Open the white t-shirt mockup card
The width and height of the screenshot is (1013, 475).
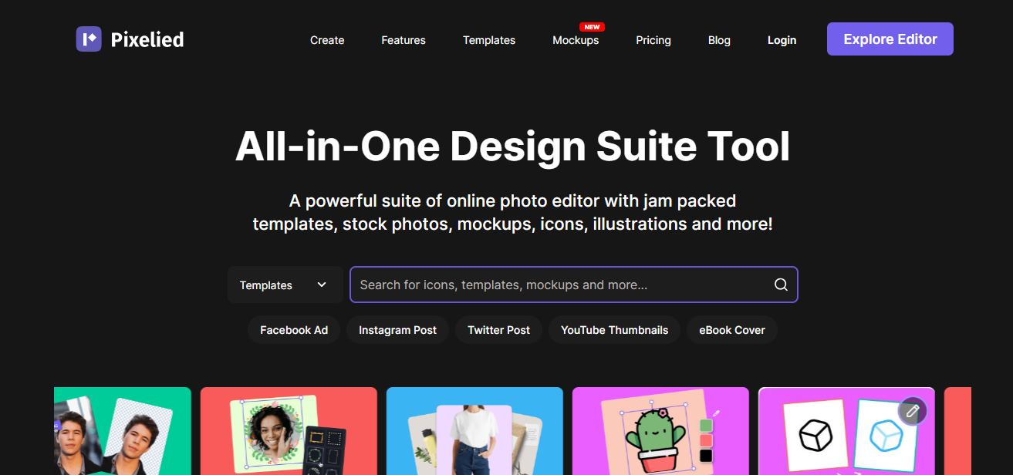click(474, 431)
